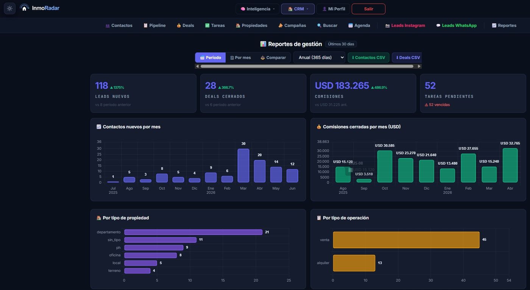Click the Contactos nuevos por mes chart icon
530x290 pixels.
point(99,127)
